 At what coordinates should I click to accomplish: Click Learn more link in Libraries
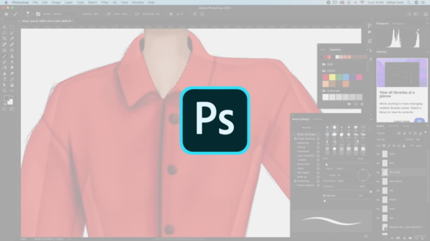(402, 121)
